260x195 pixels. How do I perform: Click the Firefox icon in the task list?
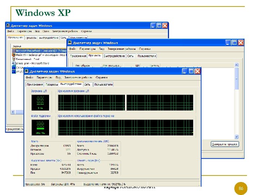[x=14, y=55]
